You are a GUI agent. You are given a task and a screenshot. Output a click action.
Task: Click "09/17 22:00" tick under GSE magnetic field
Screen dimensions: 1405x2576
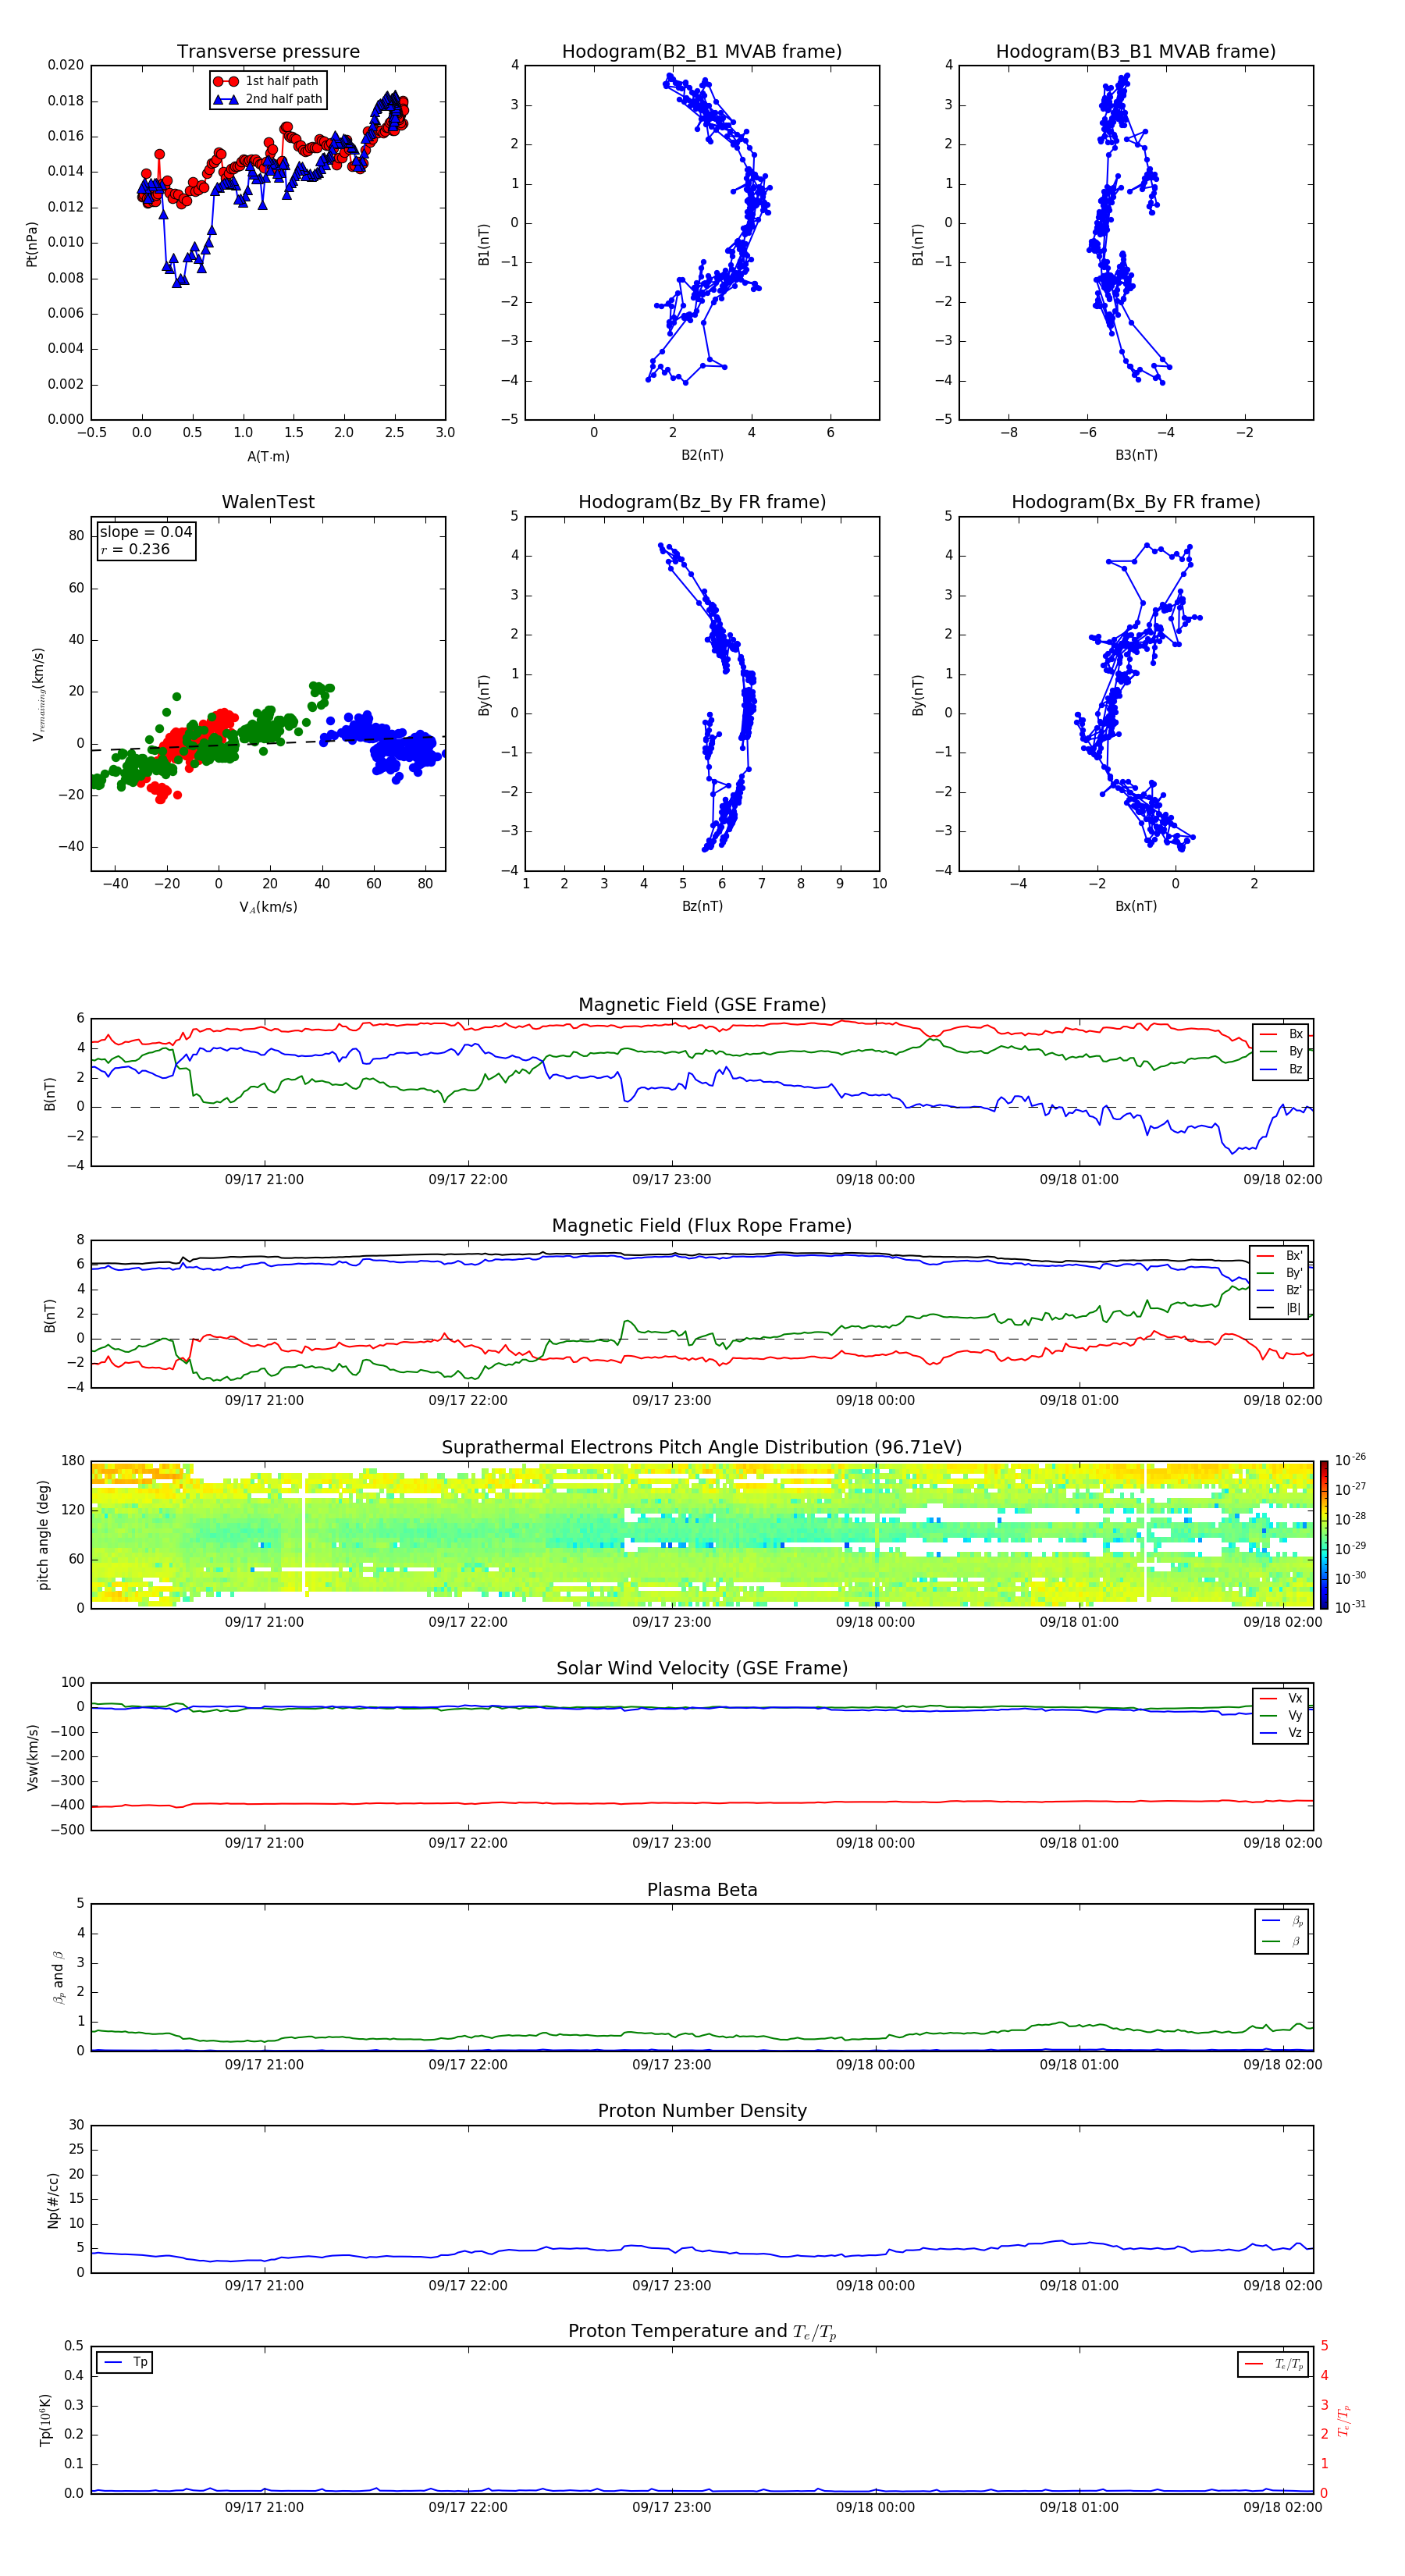coord(468,1180)
